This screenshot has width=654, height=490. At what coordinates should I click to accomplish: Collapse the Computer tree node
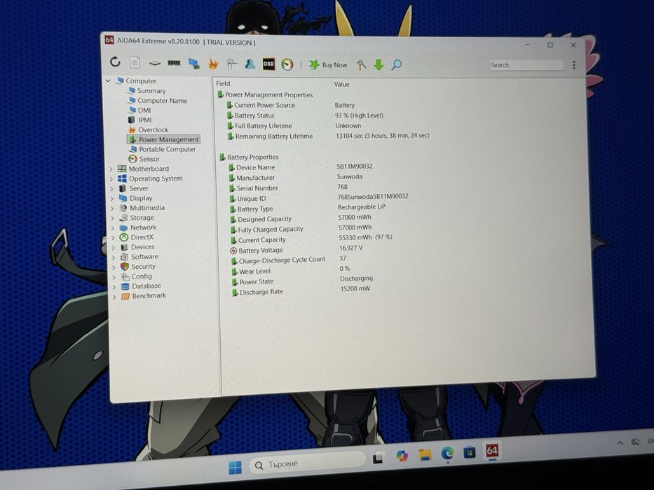[108, 80]
